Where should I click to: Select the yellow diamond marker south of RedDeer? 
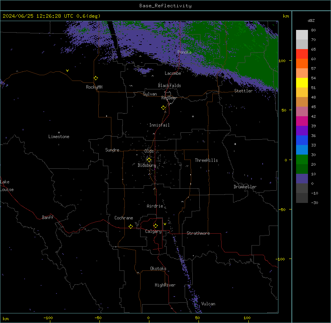164,108
